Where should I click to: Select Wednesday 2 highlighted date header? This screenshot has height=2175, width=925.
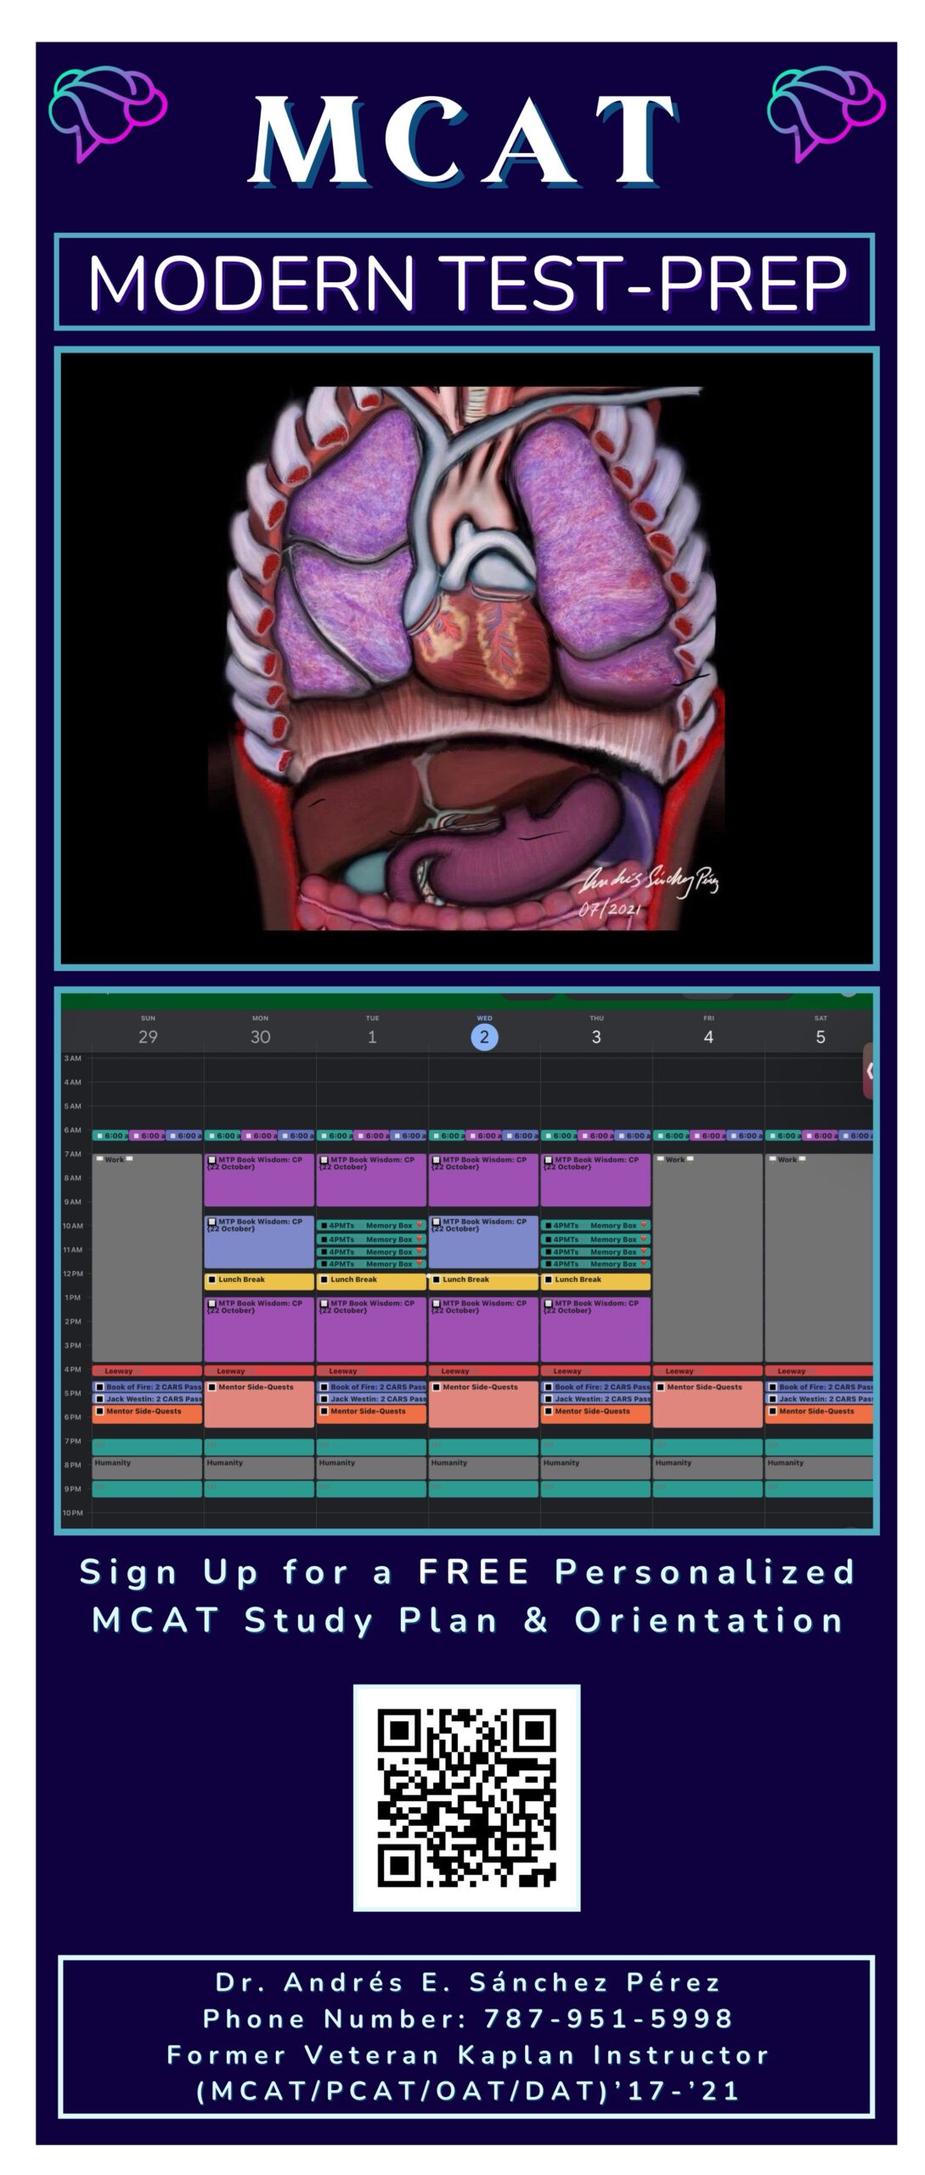click(x=484, y=1037)
